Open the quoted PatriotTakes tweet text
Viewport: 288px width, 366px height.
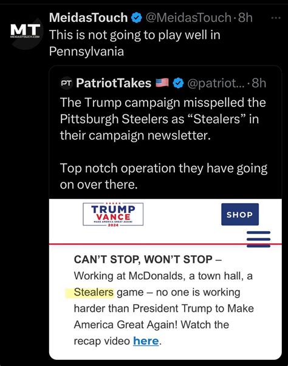(x=163, y=143)
